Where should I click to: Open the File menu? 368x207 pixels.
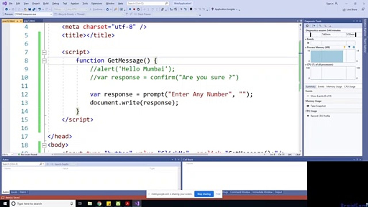11,3
